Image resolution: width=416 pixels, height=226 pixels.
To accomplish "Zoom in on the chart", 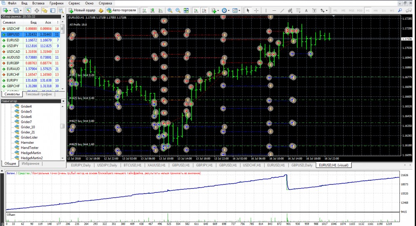I will click(x=170, y=10).
